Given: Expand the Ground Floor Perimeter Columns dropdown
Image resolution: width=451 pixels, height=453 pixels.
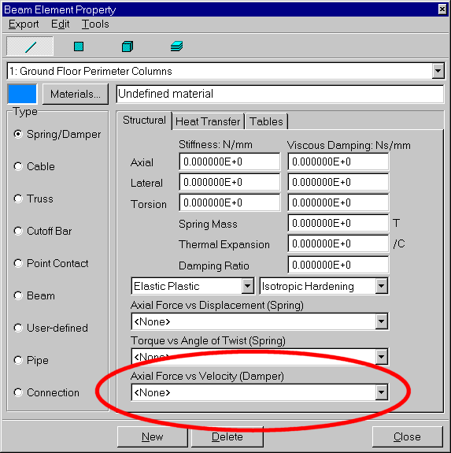Looking at the screenshot, I should pos(438,71).
